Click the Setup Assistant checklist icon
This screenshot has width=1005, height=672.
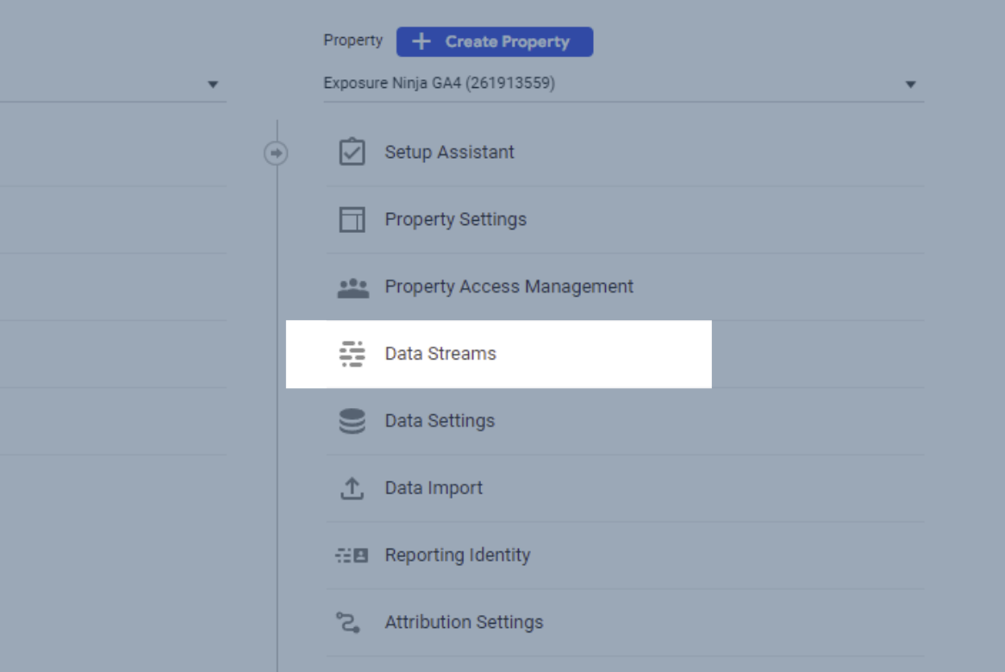[x=352, y=153]
